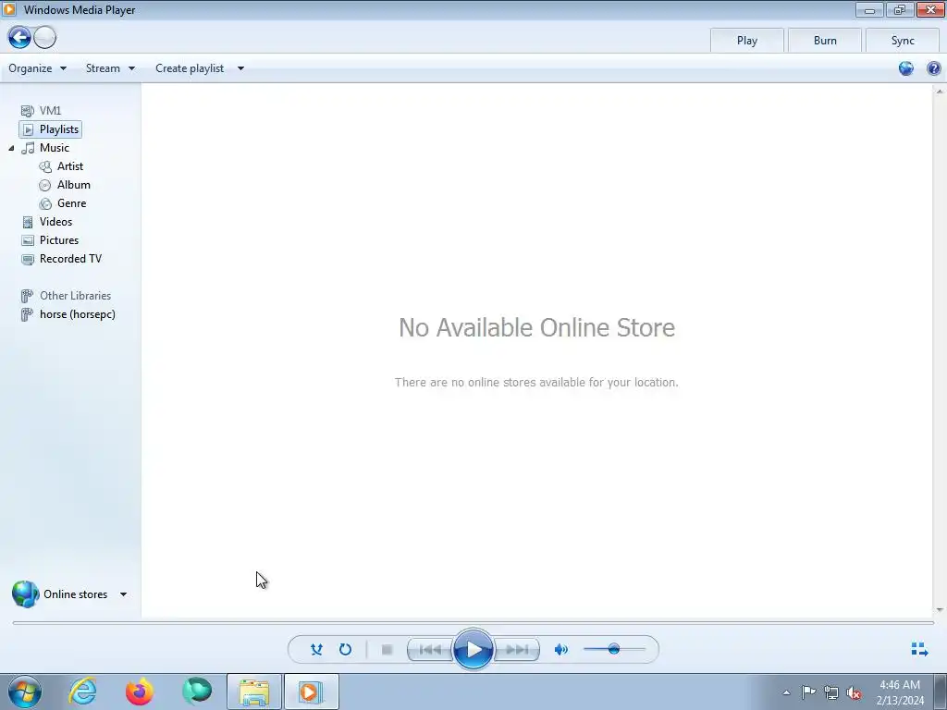Open the Online stores dropdown arrow
Screen dimensions: 947x710
[123, 594]
